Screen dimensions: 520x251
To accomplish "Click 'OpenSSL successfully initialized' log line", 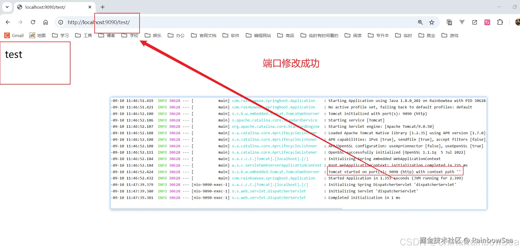I will point(397,152).
